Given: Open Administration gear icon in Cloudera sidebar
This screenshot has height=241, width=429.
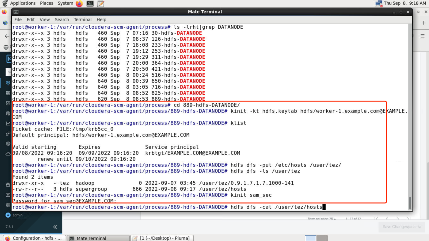Looking at the screenshot, I should point(8,144).
